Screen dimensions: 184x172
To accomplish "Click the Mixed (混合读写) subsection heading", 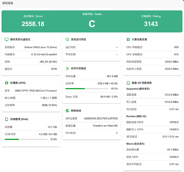I will pyautogui.click(x=135, y=144).
